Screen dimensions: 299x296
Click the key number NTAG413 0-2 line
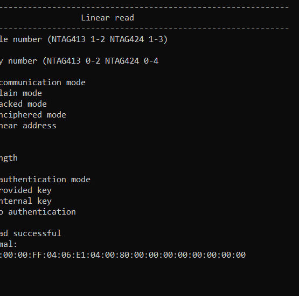coord(79,61)
